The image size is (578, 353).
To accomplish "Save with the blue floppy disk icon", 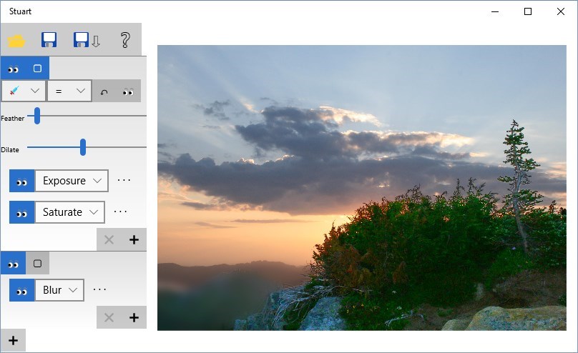I will click(49, 40).
